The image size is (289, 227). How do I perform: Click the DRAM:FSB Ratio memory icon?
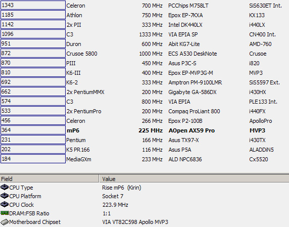point(5,213)
